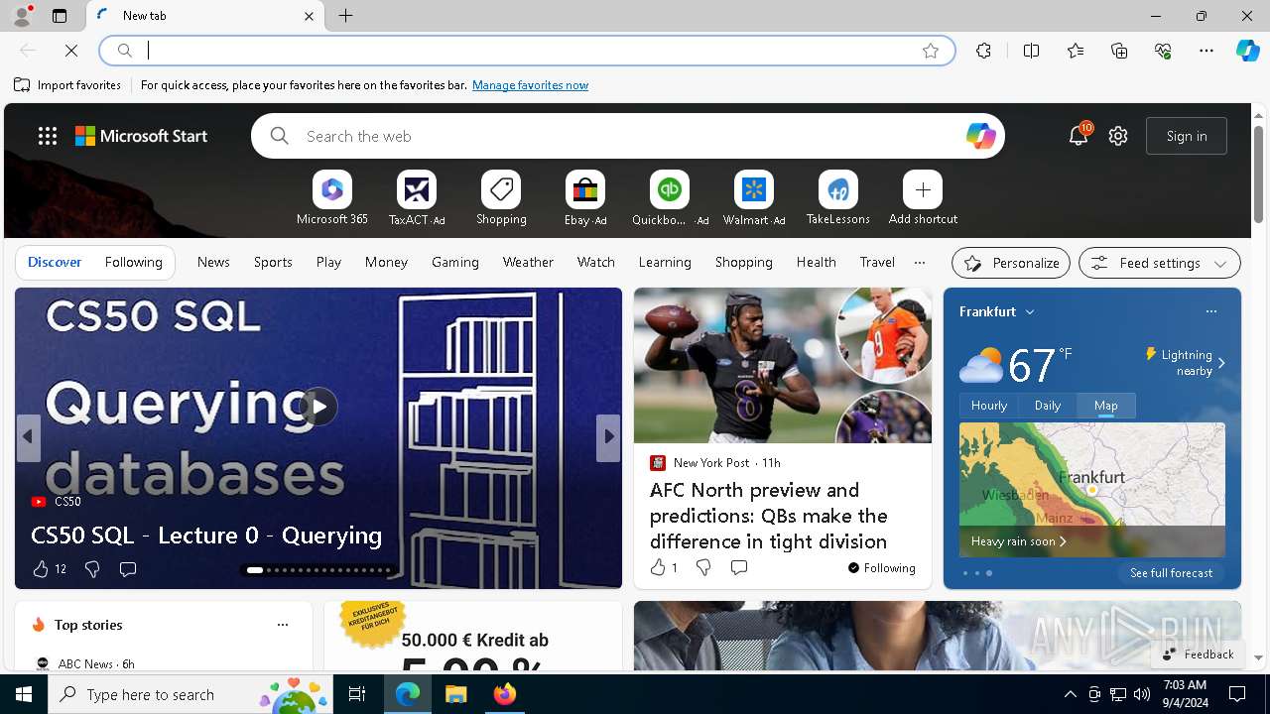Toggle split screen view

(1031, 51)
